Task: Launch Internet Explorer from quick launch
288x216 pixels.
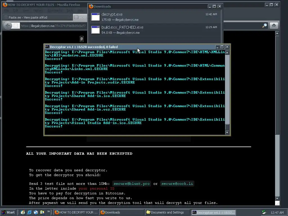Action: click(29, 212)
